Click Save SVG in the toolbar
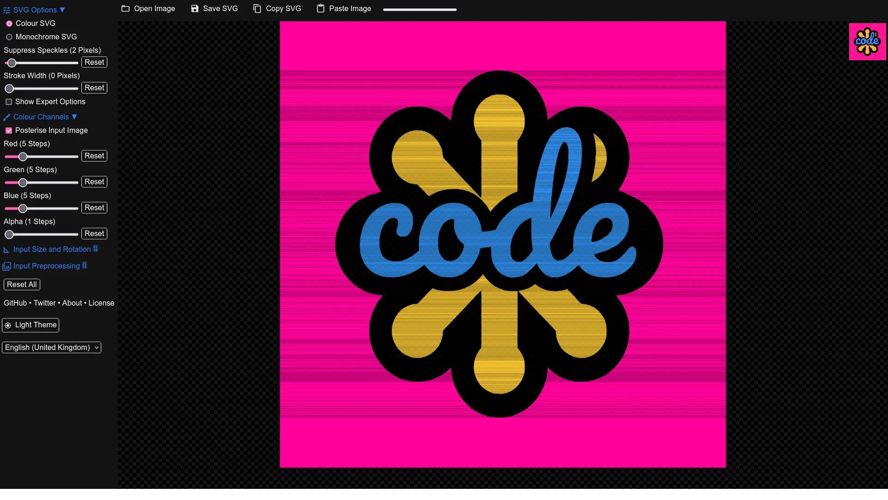The height and width of the screenshot is (500, 888). pos(214,9)
